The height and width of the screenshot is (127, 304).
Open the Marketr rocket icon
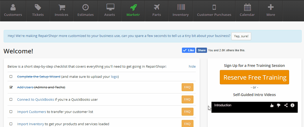(133, 7)
